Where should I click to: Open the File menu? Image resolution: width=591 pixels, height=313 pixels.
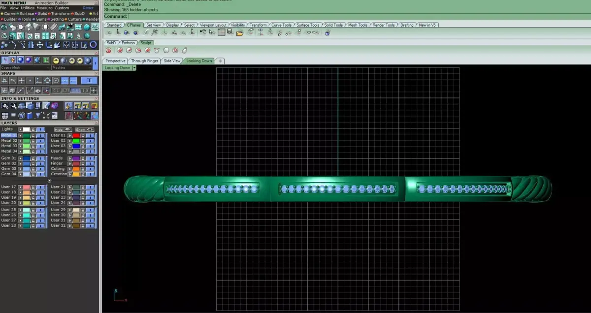3,8
